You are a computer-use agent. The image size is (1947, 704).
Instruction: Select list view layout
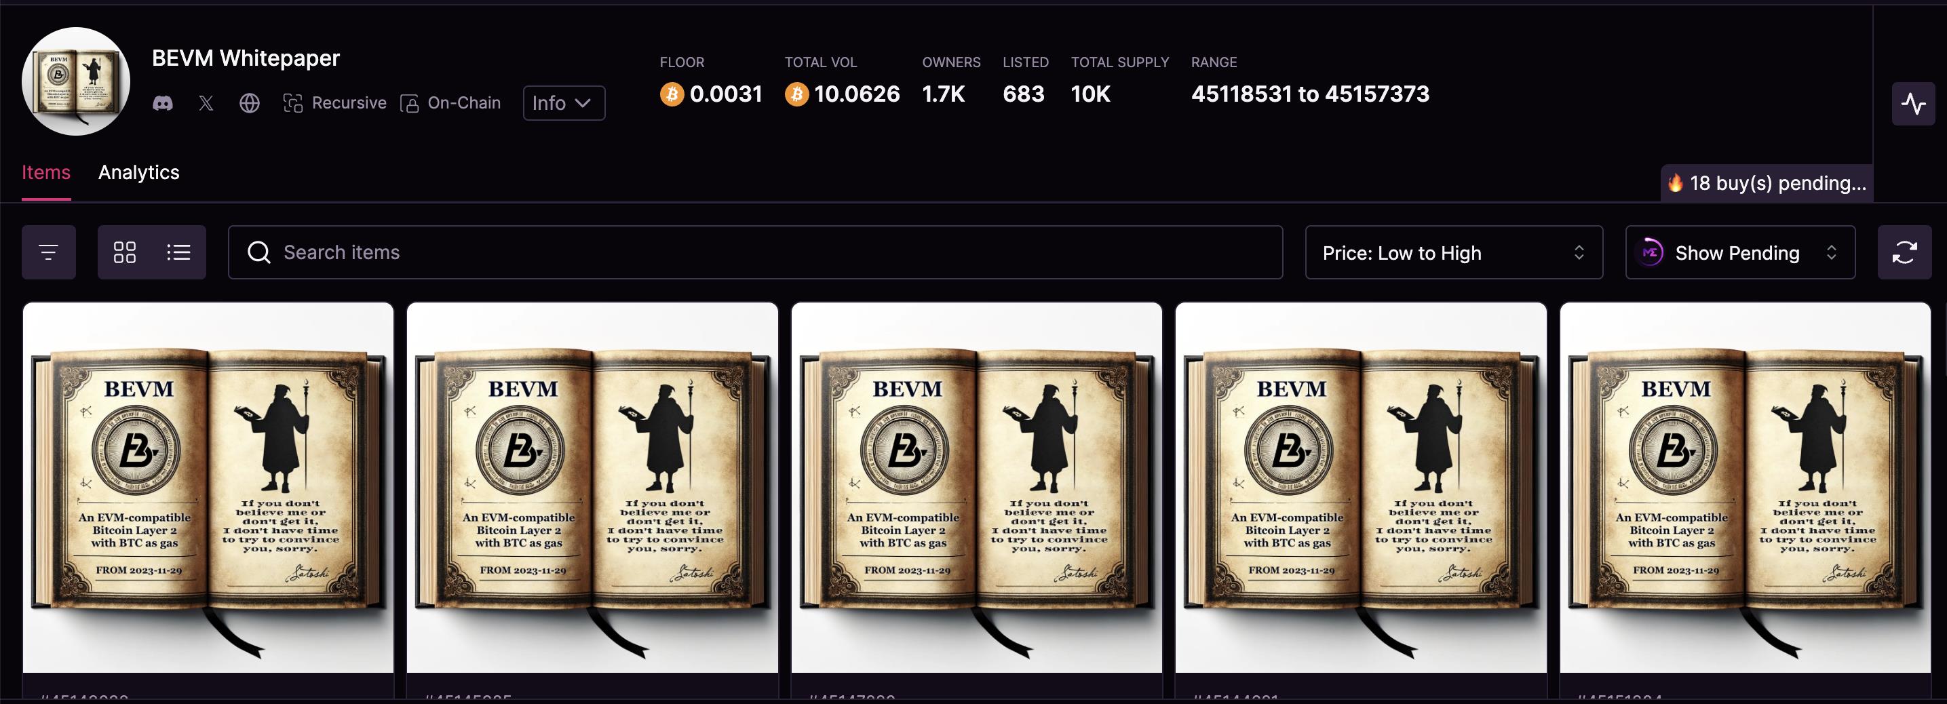point(178,252)
